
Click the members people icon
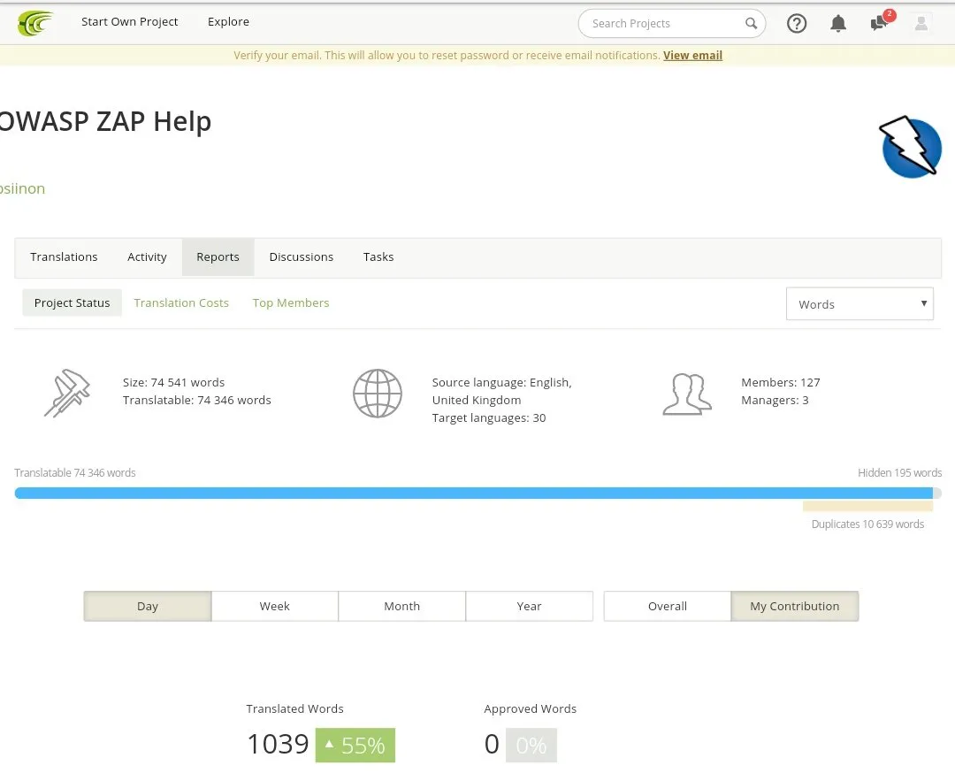687,394
